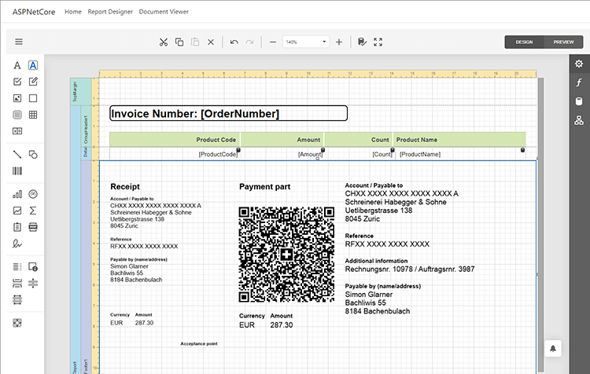Open the hamburger menu
The width and height of the screenshot is (590, 374).
coord(19,42)
